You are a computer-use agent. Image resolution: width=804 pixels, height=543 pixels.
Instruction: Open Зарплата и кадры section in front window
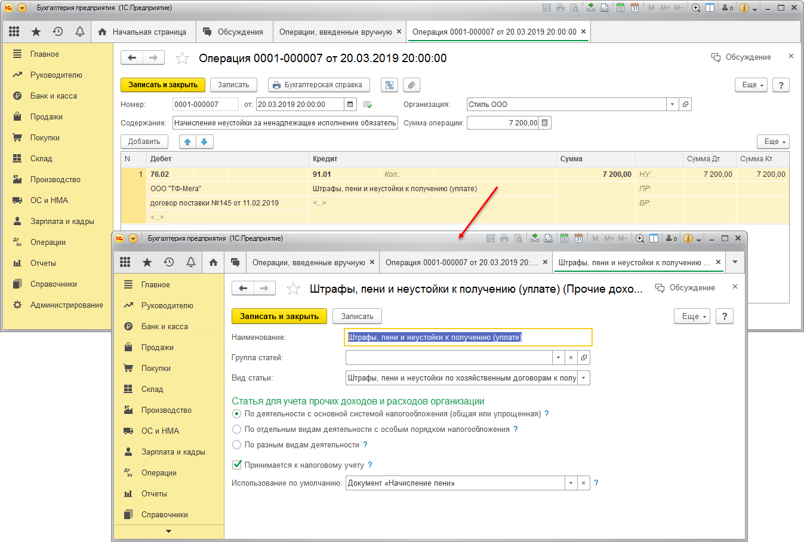pos(173,452)
